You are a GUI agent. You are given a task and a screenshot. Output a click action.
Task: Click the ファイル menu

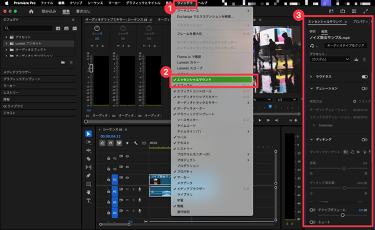pyautogui.click(x=47, y=3)
